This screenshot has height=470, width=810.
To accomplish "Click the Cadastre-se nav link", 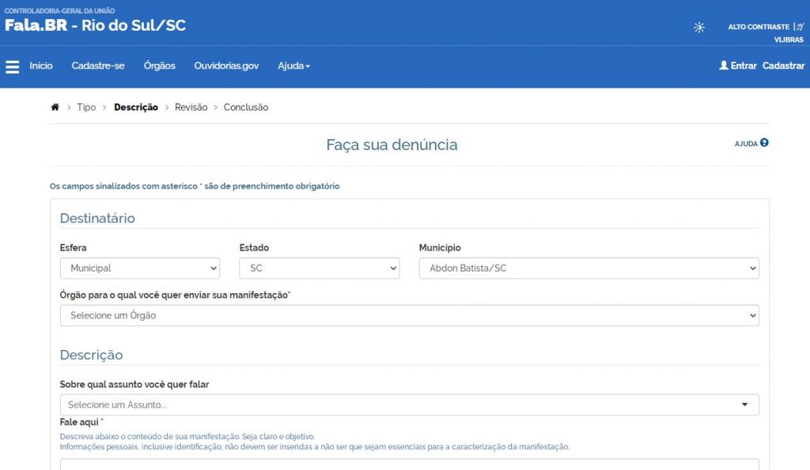I will [98, 66].
